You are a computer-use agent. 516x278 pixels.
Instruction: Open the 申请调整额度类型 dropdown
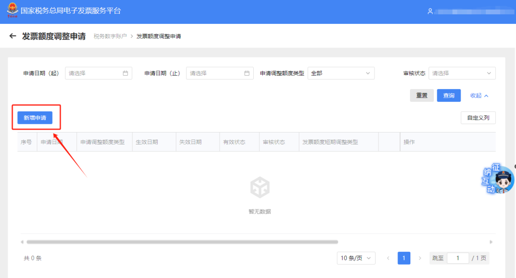click(x=341, y=73)
